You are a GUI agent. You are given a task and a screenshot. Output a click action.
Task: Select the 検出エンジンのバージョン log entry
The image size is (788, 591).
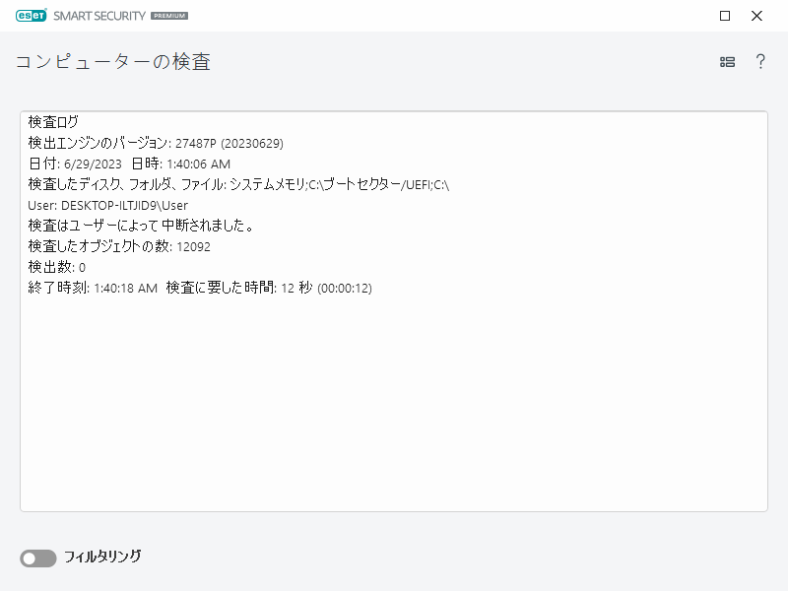(x=158, y=143)
